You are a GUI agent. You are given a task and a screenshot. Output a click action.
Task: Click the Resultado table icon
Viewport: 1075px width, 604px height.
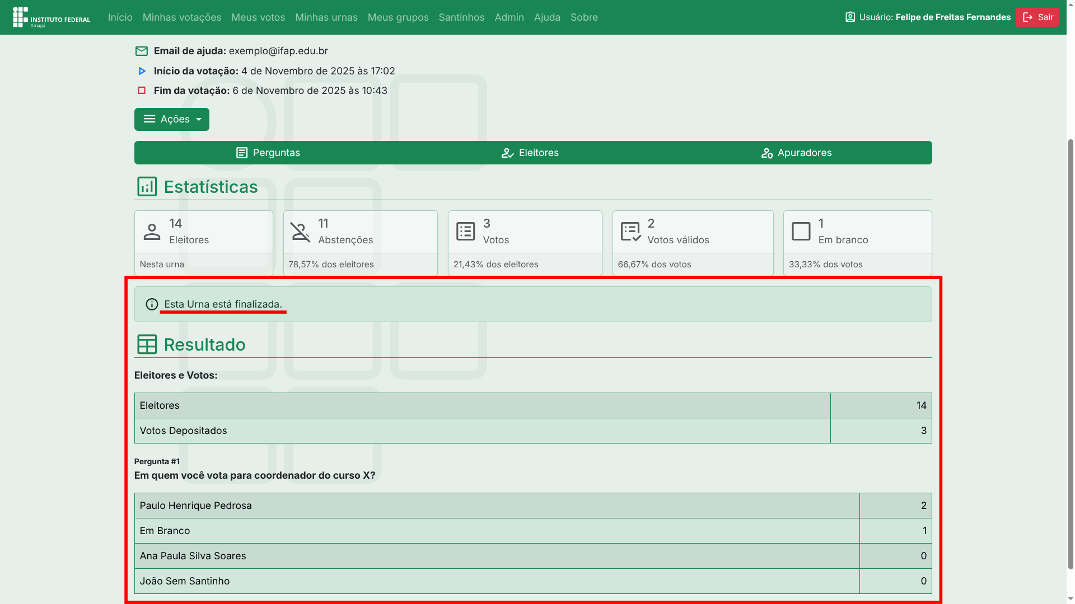pos(147,345)
